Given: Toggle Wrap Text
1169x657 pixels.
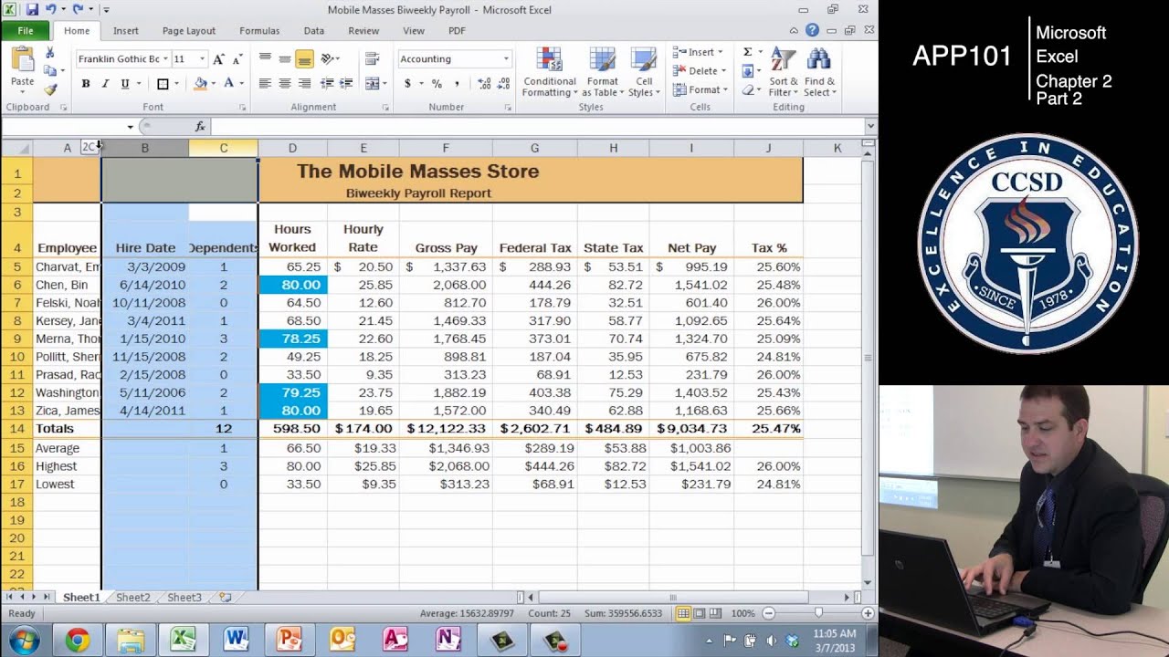Looking at the screenshot, I should pos(372,59).
